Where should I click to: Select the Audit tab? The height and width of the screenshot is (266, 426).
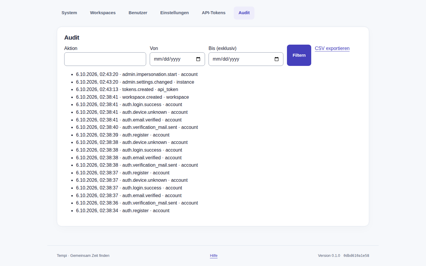tap(244, 13)
